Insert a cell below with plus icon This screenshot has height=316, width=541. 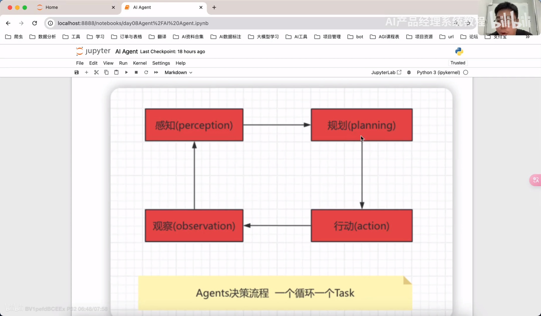(x=86, y=72)
